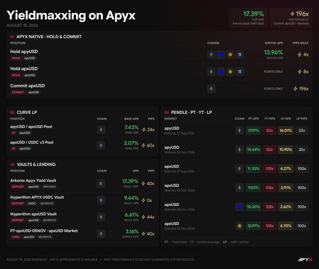Click Ethereum icon beside 9.83% PT APR
The width and height of the screenshot is (319, 269).
coord(239,188)
